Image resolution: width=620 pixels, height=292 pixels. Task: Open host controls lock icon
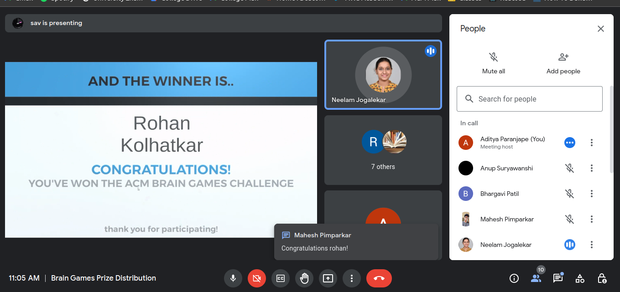pos(602,278)
